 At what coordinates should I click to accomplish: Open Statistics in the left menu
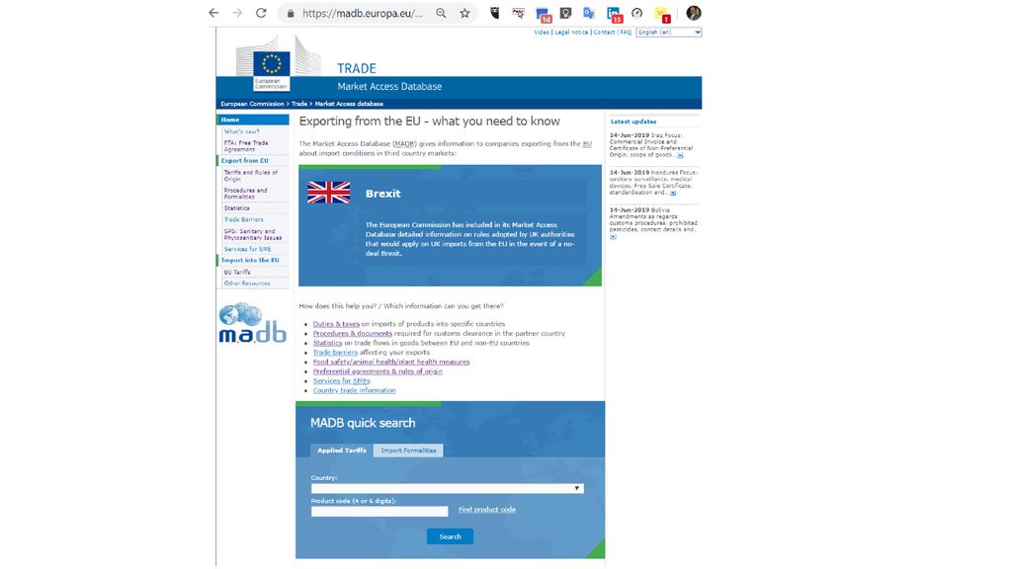[237, 208]
